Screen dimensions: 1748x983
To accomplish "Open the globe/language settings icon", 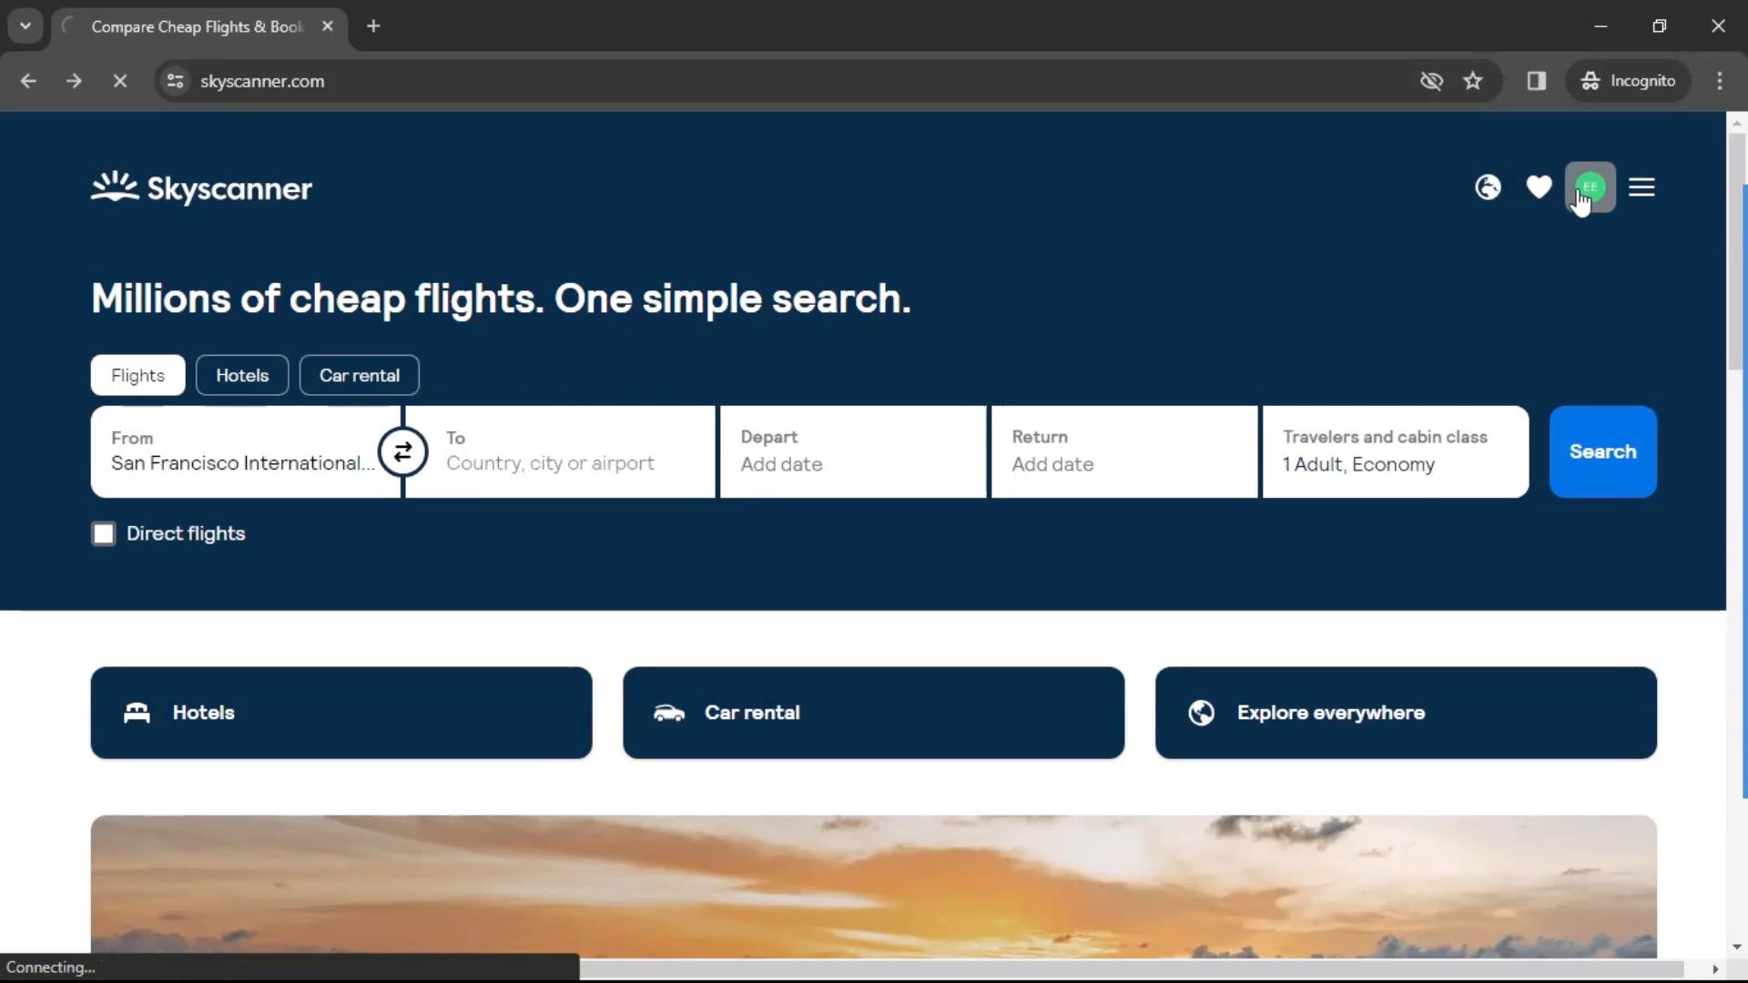I will click(1488, 187).
